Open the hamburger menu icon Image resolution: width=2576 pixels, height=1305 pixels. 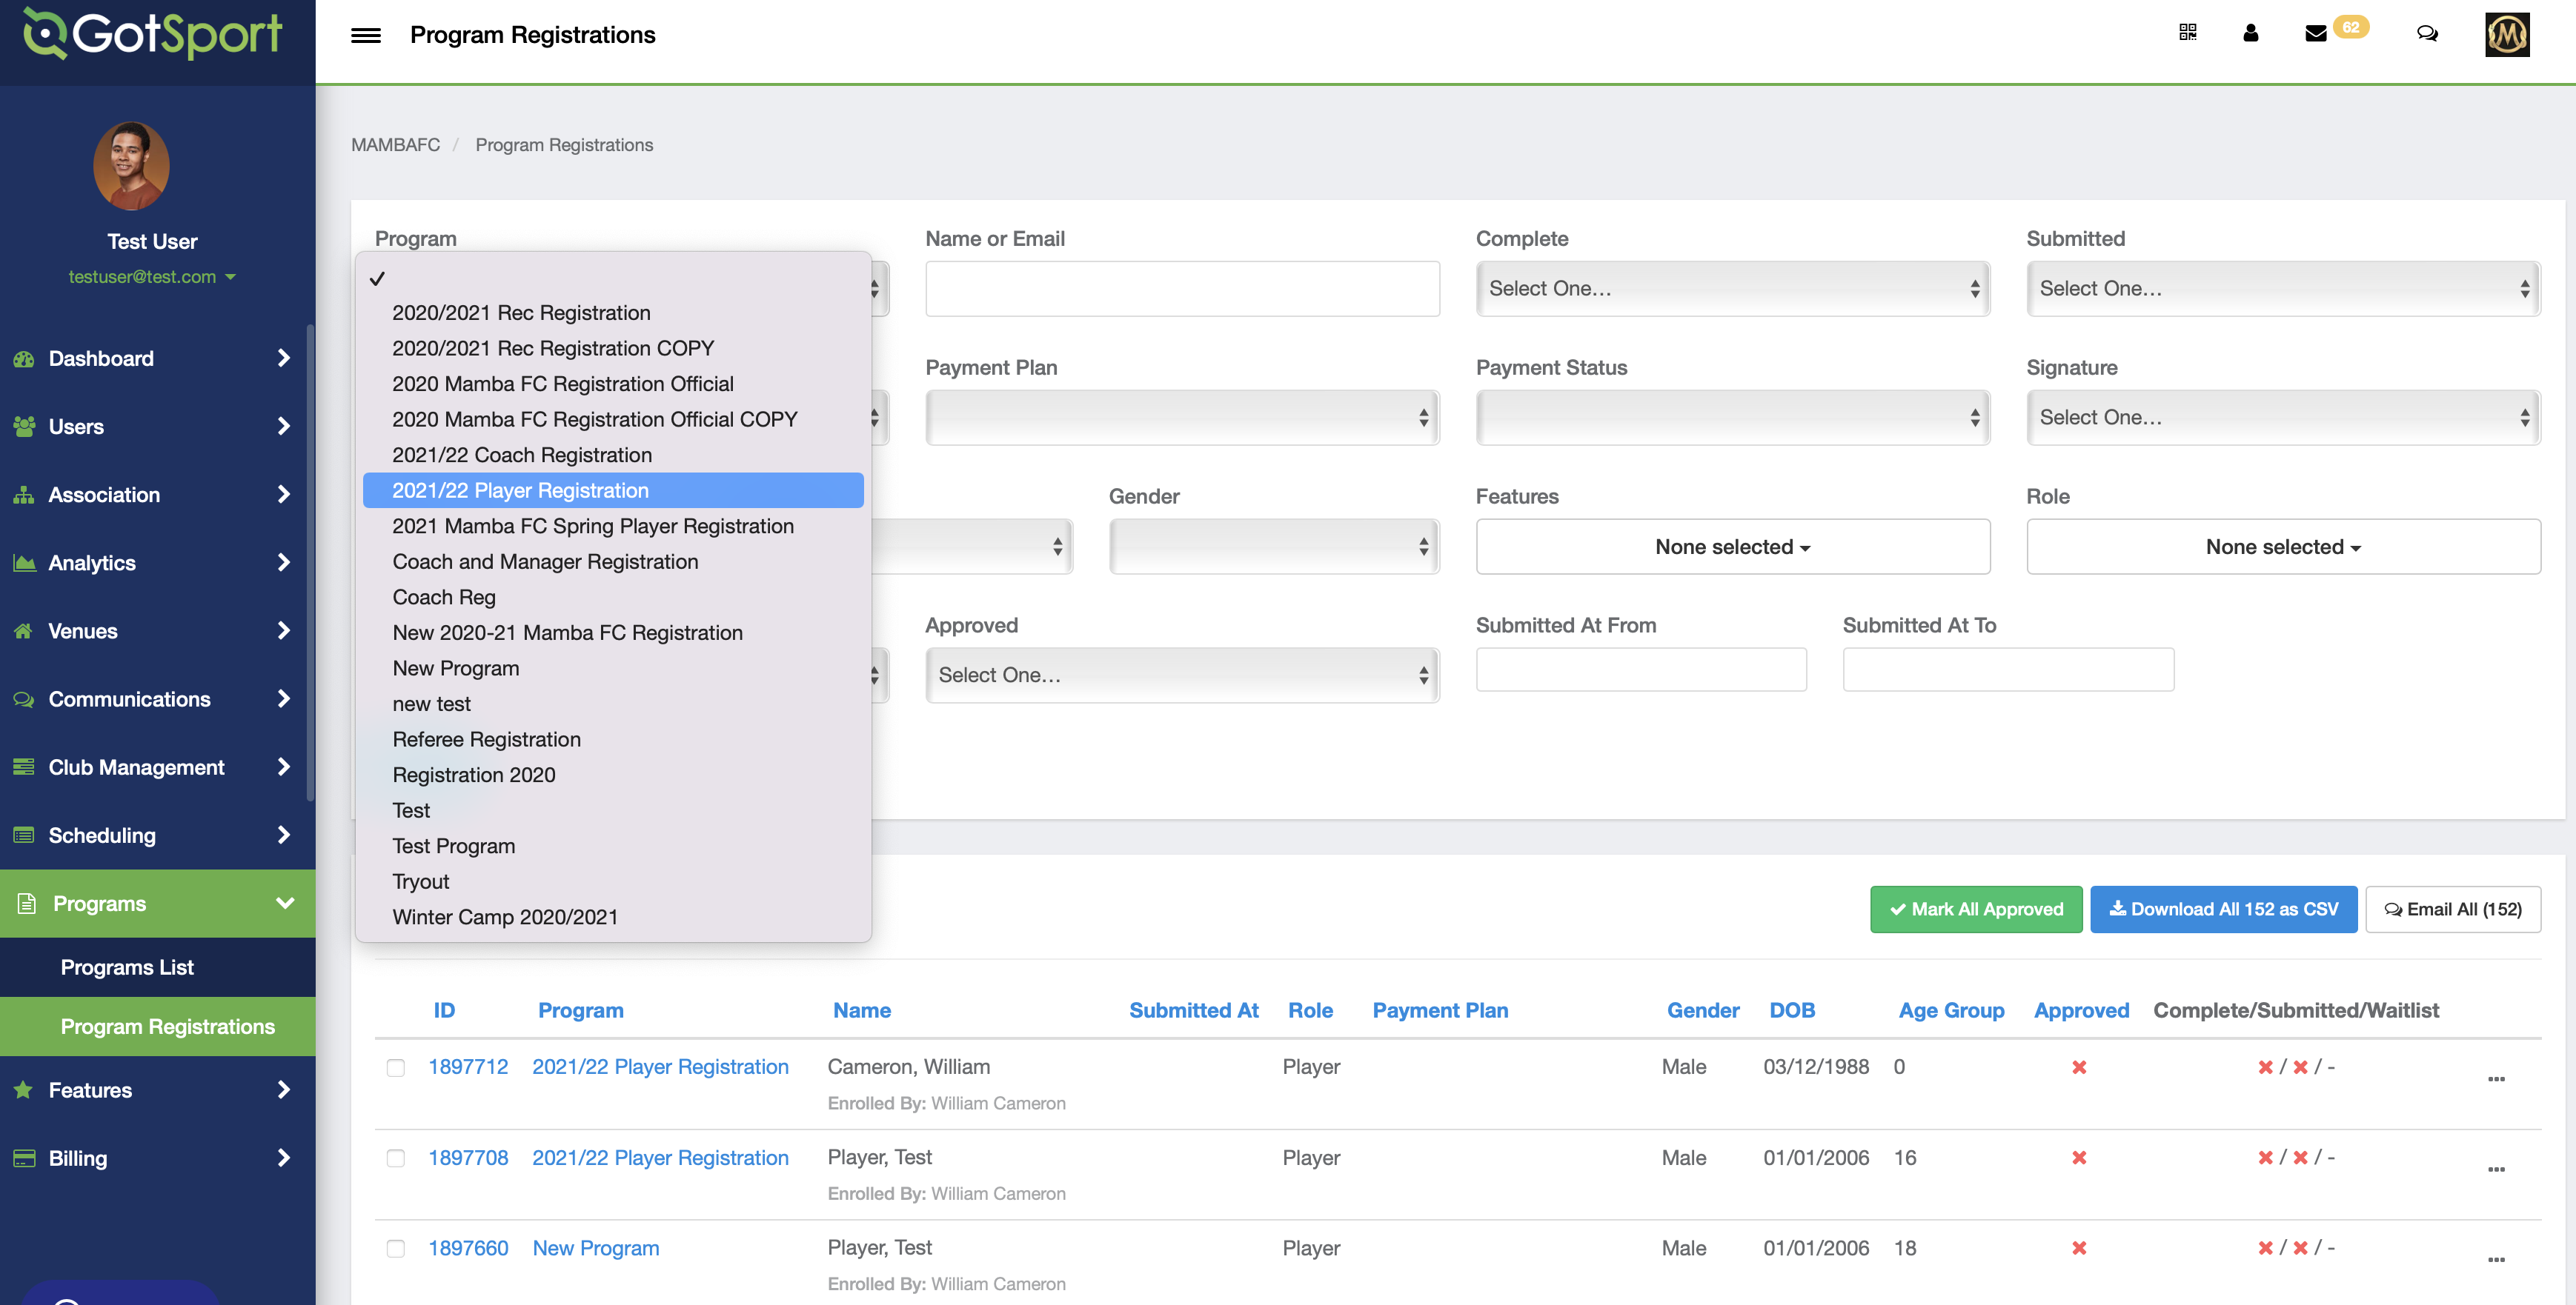pos(366,35)
